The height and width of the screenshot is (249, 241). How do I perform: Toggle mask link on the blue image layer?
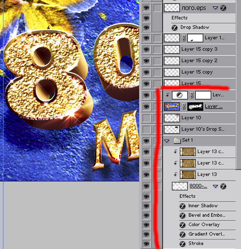(x=183, y=106)
